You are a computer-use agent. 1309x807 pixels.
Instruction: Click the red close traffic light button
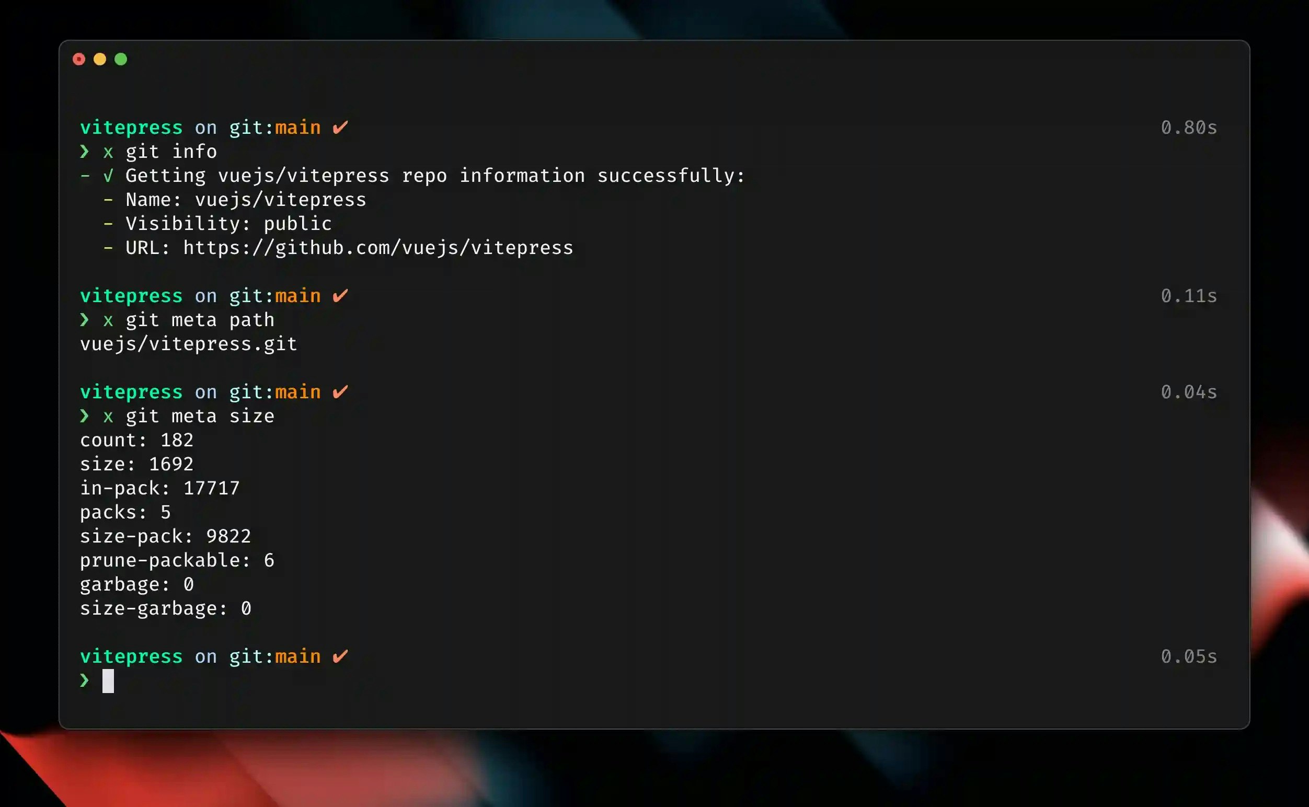click(79, 59)
